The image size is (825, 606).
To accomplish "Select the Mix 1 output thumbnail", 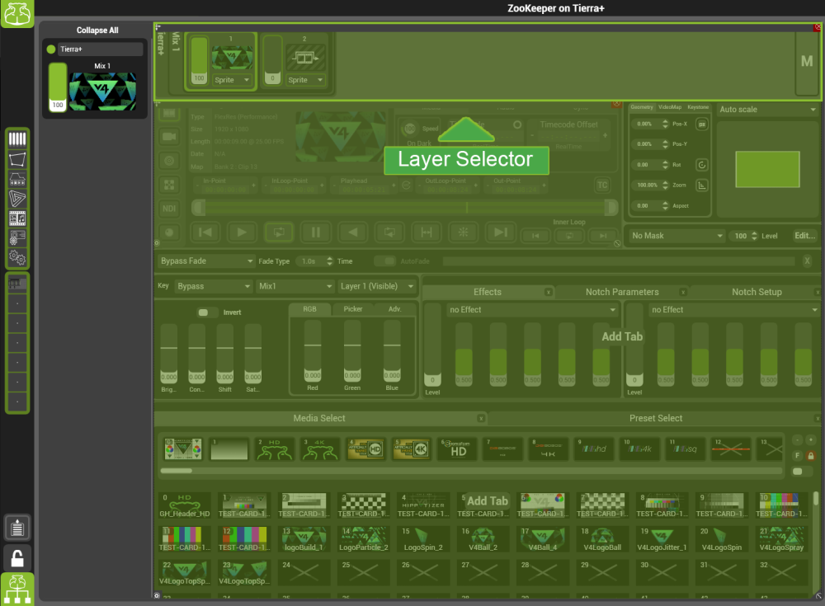I will 102,92.
